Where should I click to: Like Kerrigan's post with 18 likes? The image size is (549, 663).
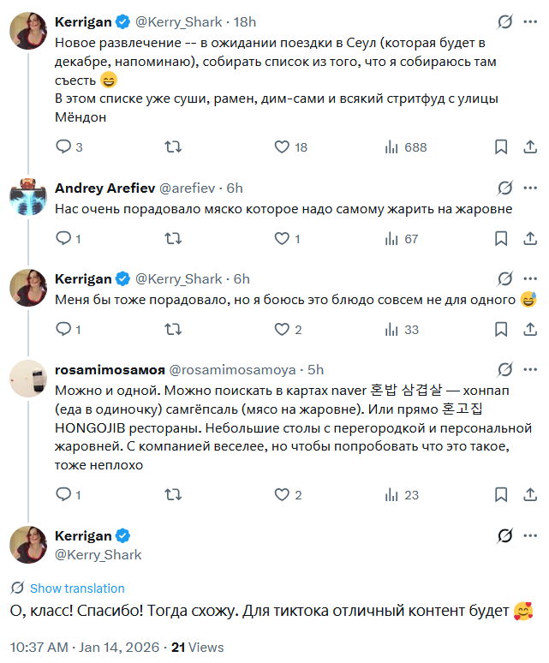pyautogui.click(x=283, y=147)
